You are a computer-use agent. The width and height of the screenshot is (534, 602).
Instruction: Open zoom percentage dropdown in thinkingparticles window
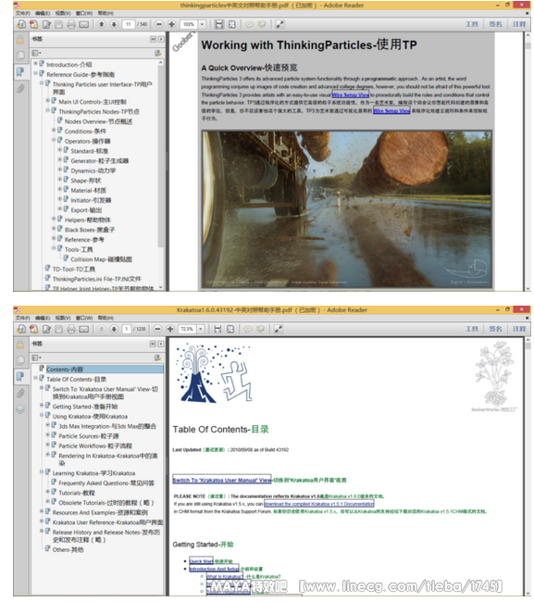(202, 24)
